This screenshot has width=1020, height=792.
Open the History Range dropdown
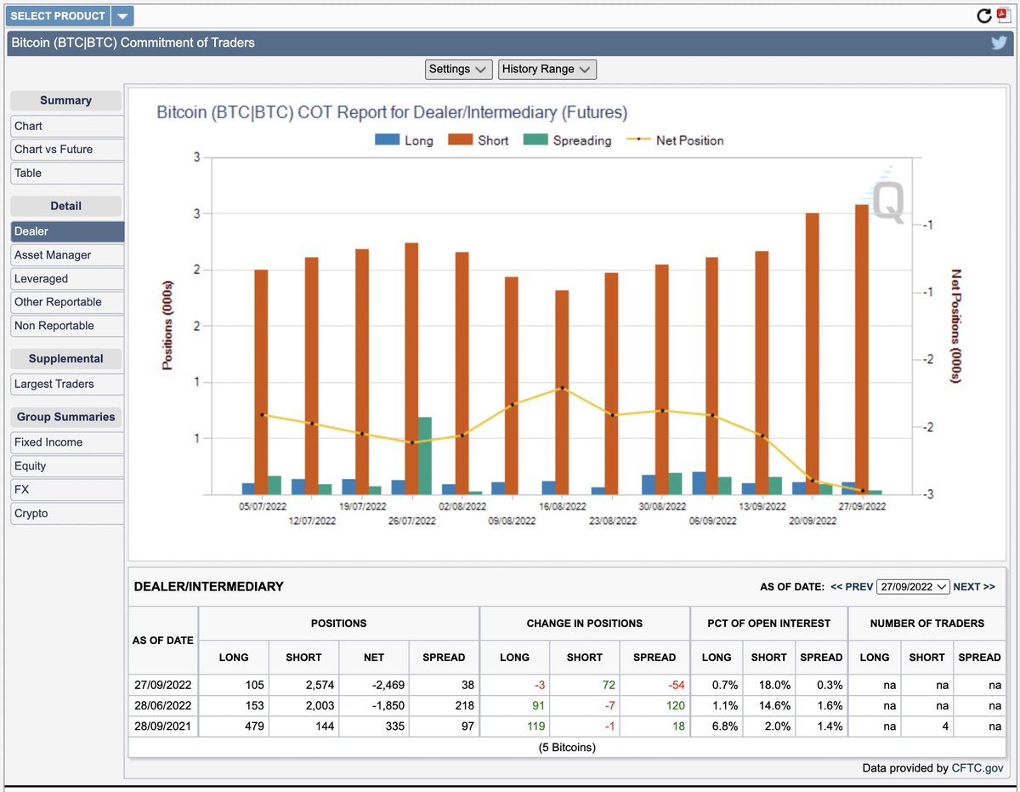click(x=547, y=69)
